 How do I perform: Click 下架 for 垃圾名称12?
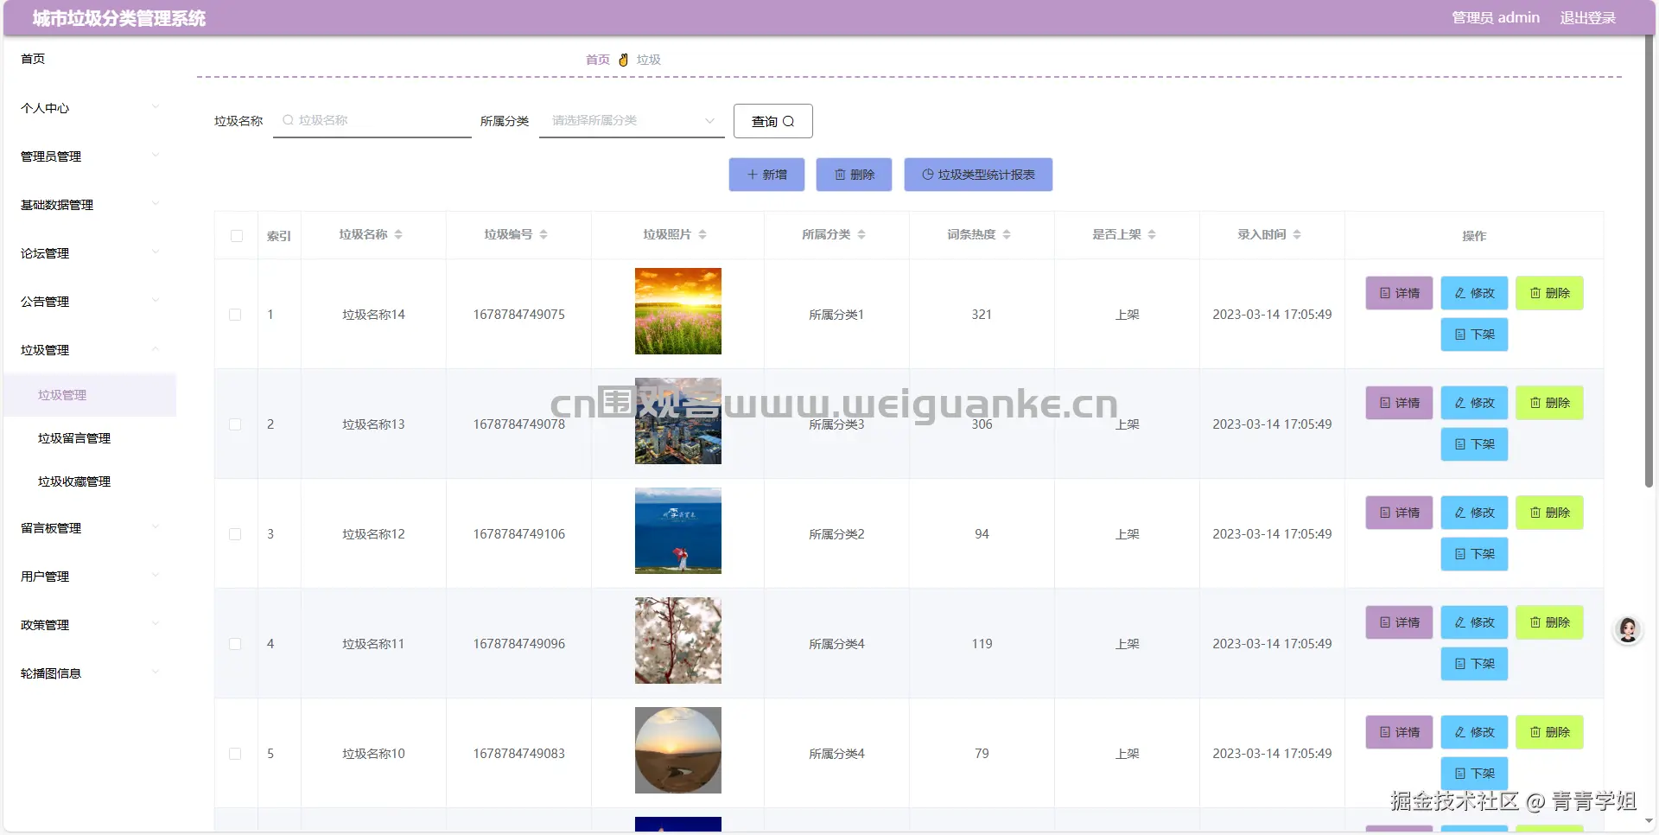(x=1474, y=554)
